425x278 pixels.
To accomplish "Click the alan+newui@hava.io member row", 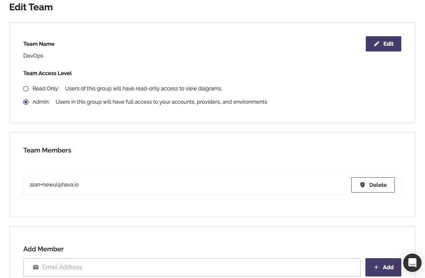I will pyautogui.click(x=212, y=185).
